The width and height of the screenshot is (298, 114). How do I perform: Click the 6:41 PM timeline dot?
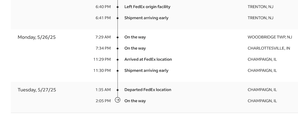coord(118,18)
